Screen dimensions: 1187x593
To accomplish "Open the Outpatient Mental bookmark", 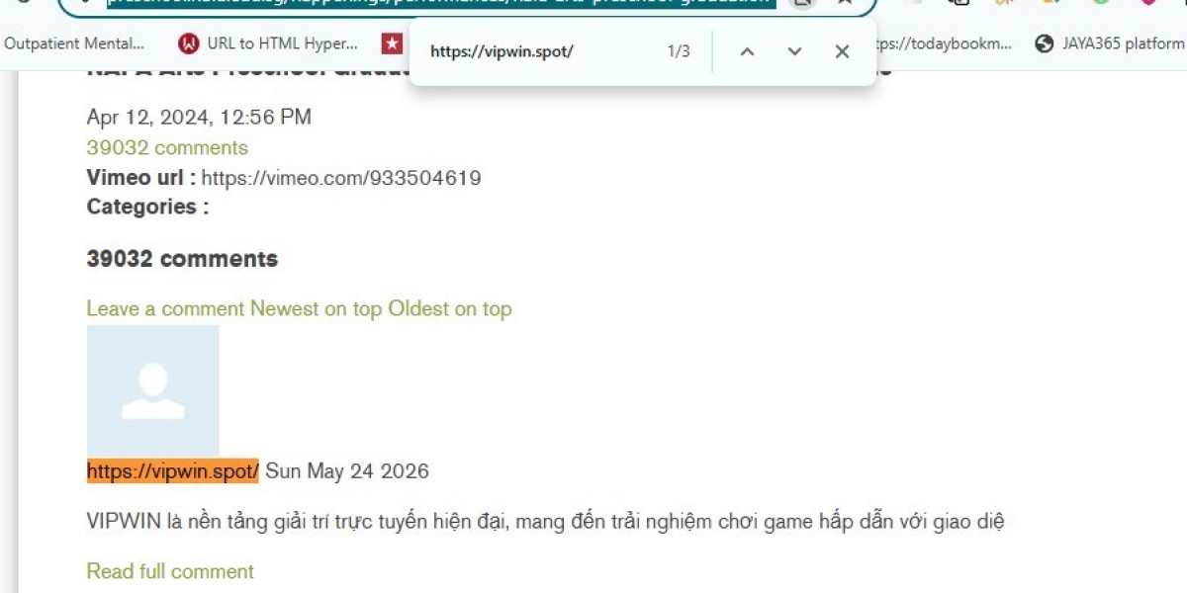I will point(74,43).
